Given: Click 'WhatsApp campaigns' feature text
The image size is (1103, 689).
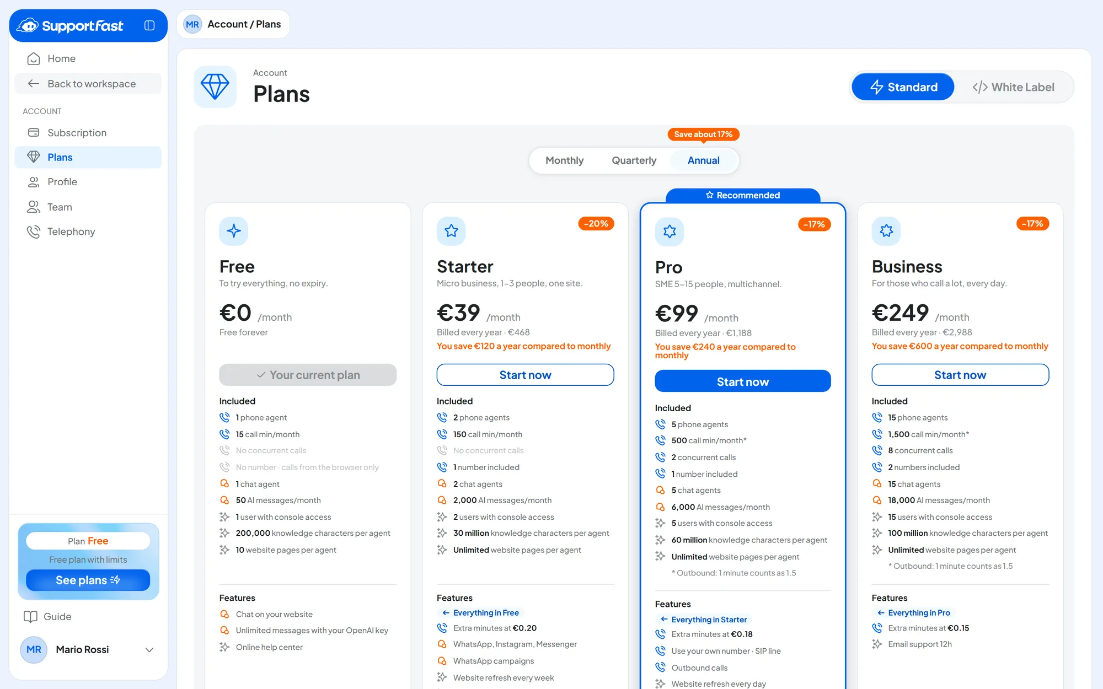Looking at the screenshot, I should point(494,661).
